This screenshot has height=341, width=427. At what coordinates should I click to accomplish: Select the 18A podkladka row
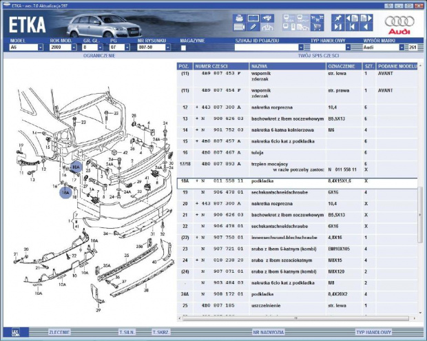click(298, 183)
